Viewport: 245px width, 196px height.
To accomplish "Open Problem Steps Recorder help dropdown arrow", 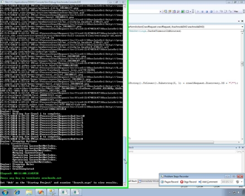I will pyautogui.click(x=241, y=182).
